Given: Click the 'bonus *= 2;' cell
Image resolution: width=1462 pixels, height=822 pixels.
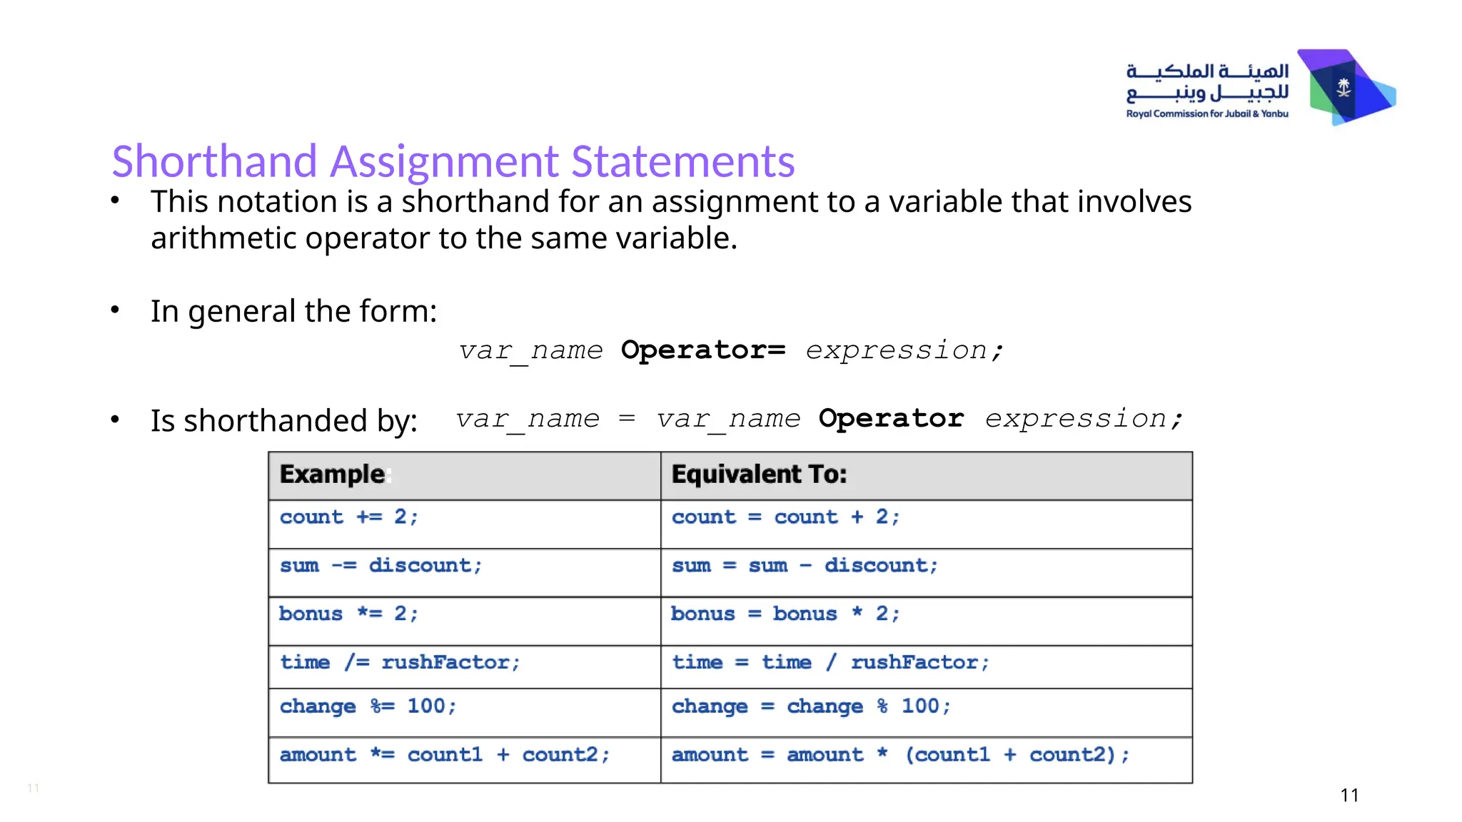Looking at the screenshot, I should click(x=465, y=621).
